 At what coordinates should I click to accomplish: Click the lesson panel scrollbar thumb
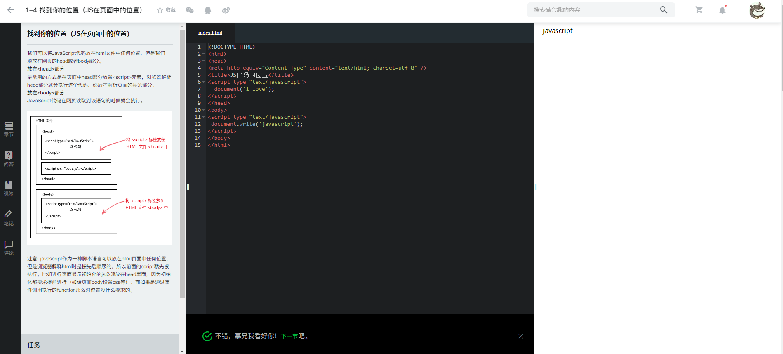pyautogui.click(x=182, y=163)
